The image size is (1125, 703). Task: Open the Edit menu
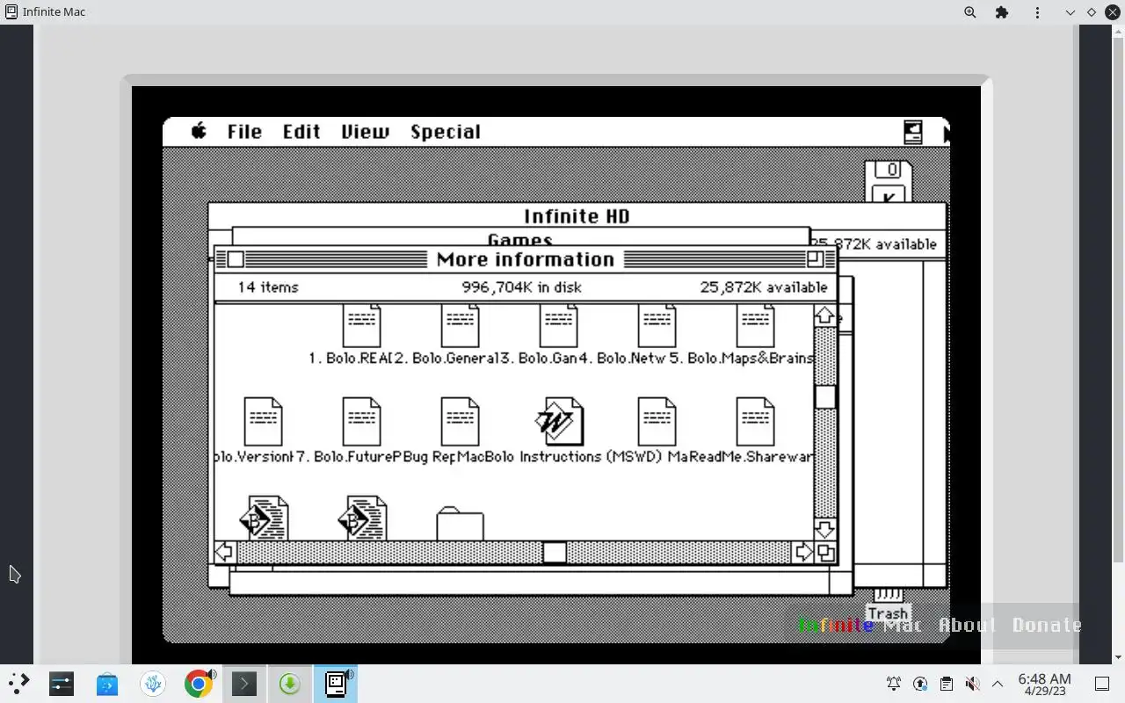click(x=301, y=132)
